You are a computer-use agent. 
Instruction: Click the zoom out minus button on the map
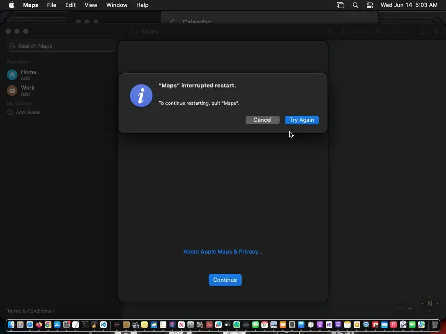399,309
